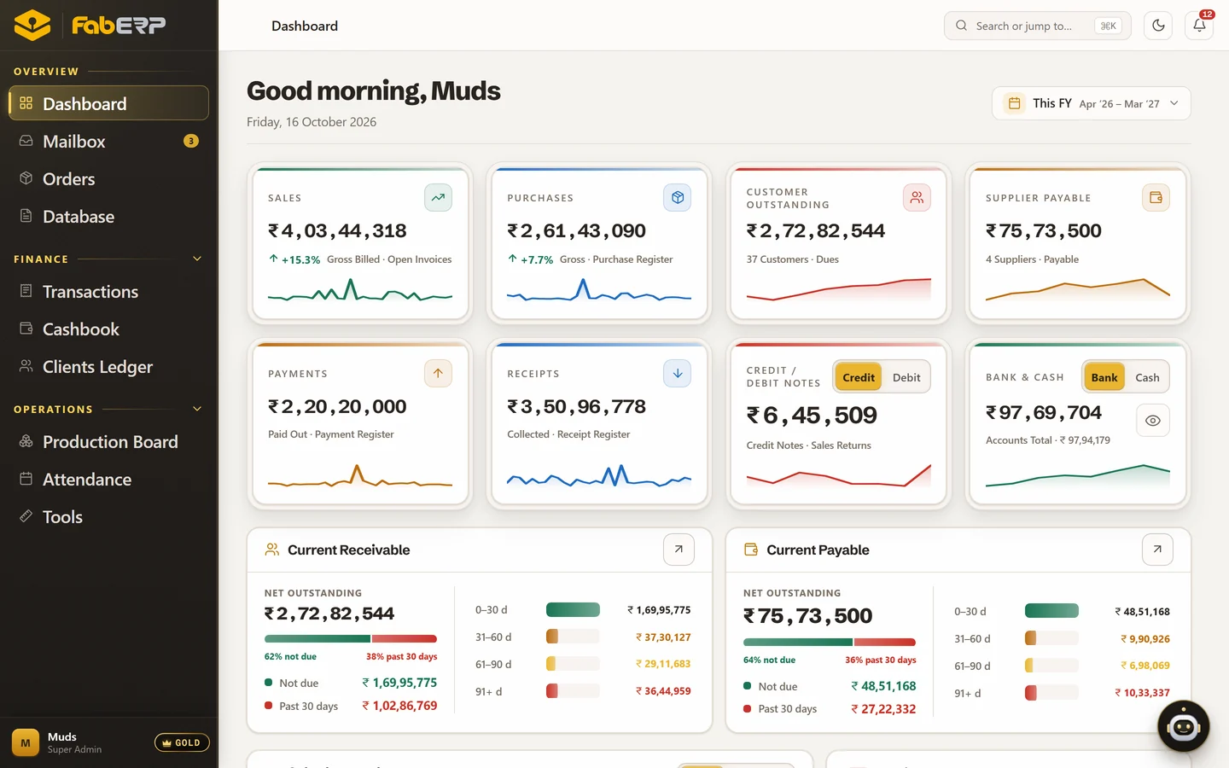Open Current Payable details arrow
The image size is (1229, 768).
[1157, 550]
